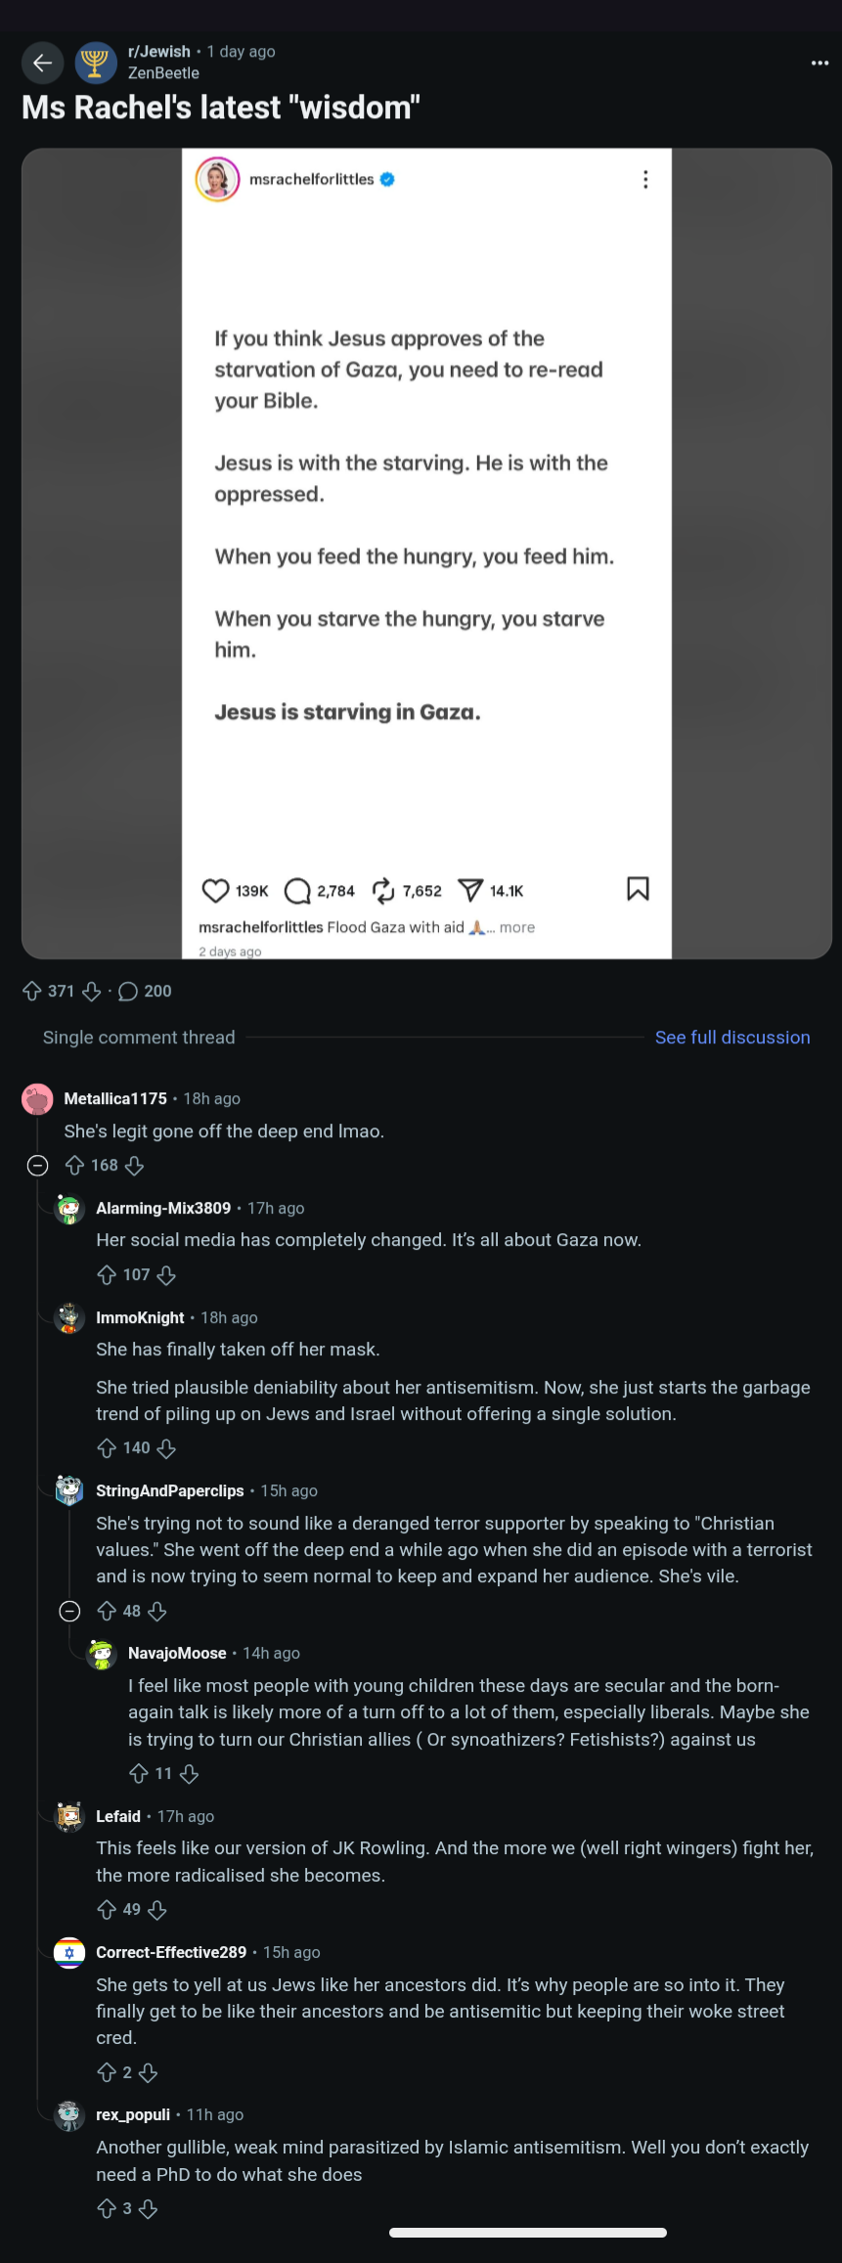Upvote the Ms Rachel post
Screen dimensions: 842x2263
pos(31,991)
